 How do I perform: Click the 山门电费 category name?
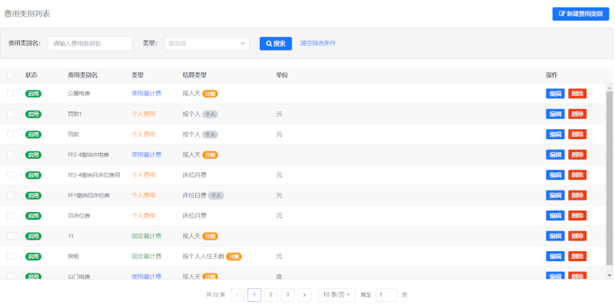click(x=79, y=277)
